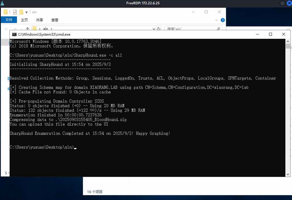Go up one folder with the Up arrow

coord(28,29)
